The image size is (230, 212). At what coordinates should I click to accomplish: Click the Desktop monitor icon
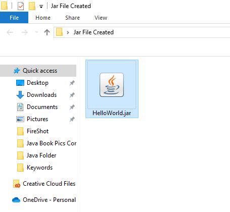pyautogui.click(x=20, y=83)
